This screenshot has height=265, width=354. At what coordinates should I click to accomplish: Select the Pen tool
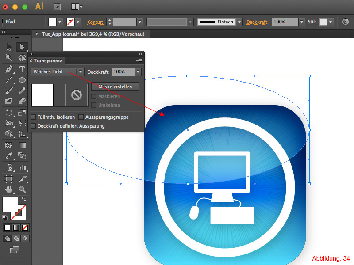click(x=9, y=69)
